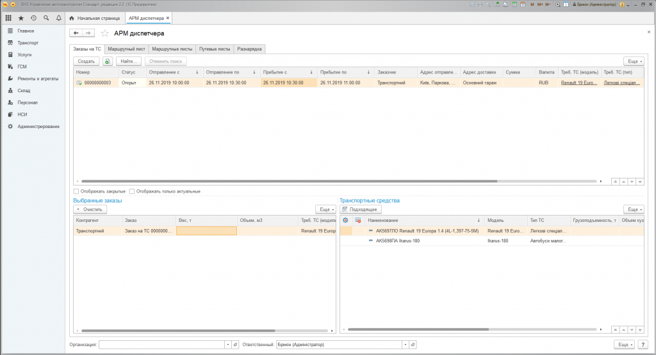Open the Еще dropdown above orders table
Screen dimensions: 656x355
634,61
